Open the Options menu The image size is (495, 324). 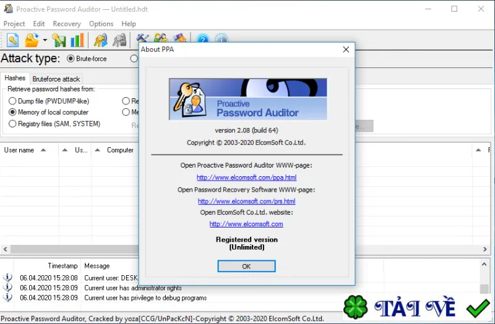pyautogui.click(x=101, y=23)
